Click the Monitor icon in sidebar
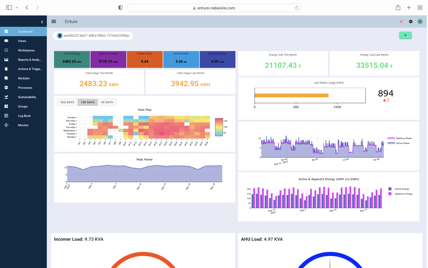This screenshot has width=428, height=268. [x=6, y=125]
